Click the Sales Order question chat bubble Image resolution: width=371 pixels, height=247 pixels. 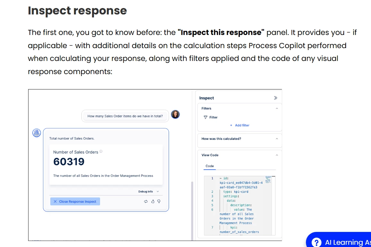[125, 116]
